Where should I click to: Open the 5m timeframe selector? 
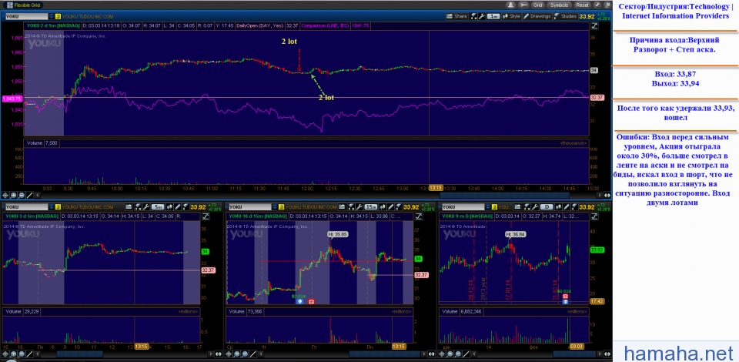[x=158, y=207]
